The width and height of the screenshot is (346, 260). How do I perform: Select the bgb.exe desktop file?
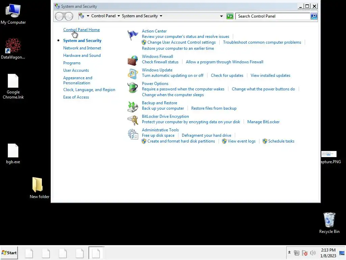pyautogui.click(x=13, y=154)
